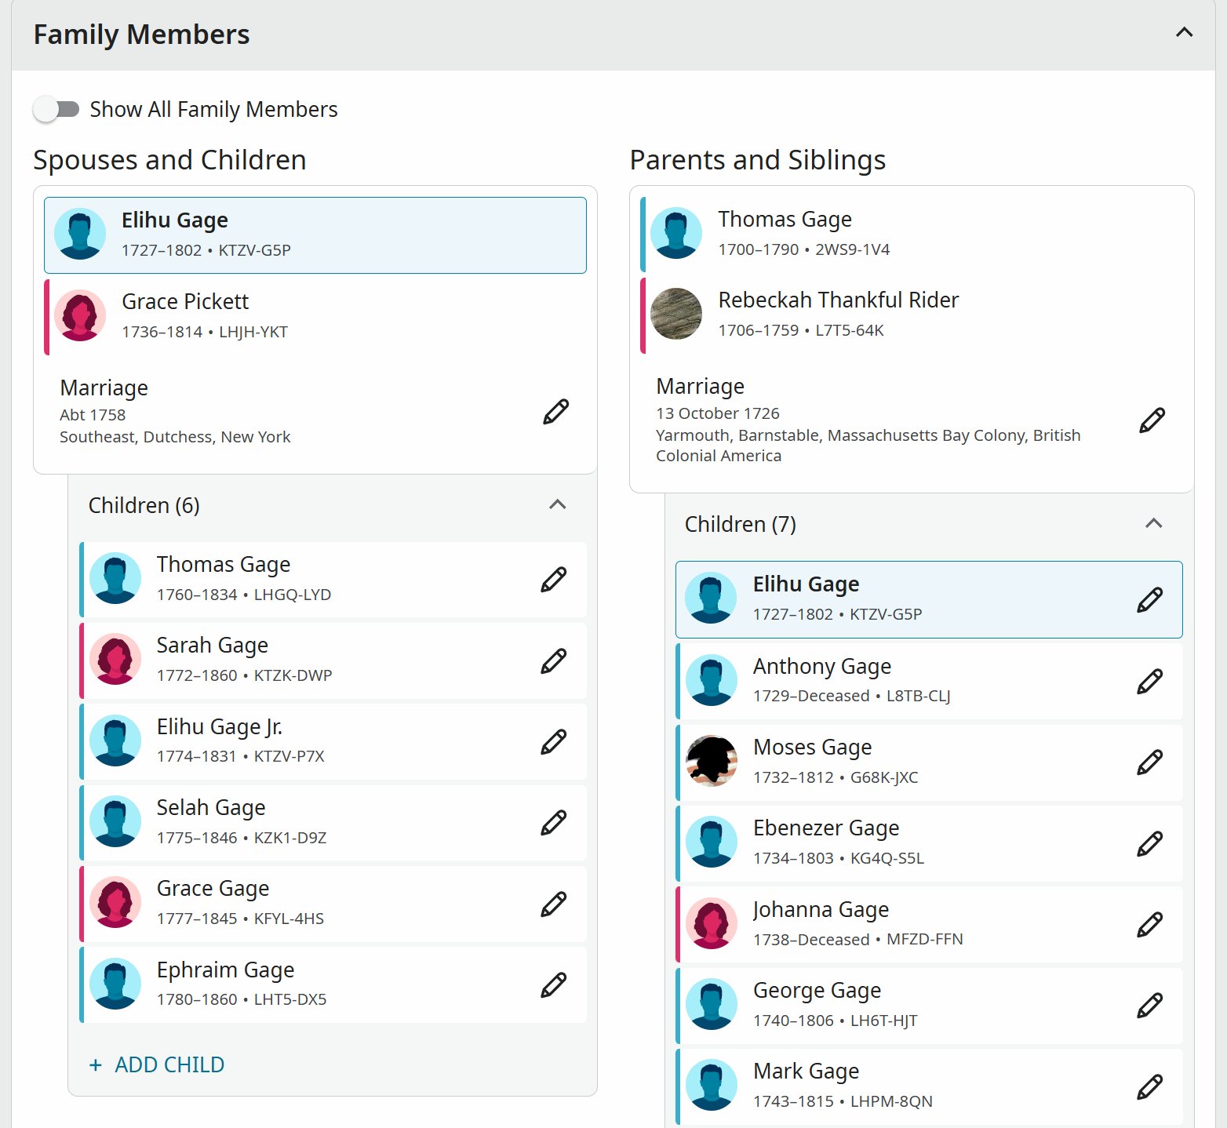The height and width of the screenshot is (1128, 1227).
Task: Collapse the Children (7) list
Action: [1153, 523]
